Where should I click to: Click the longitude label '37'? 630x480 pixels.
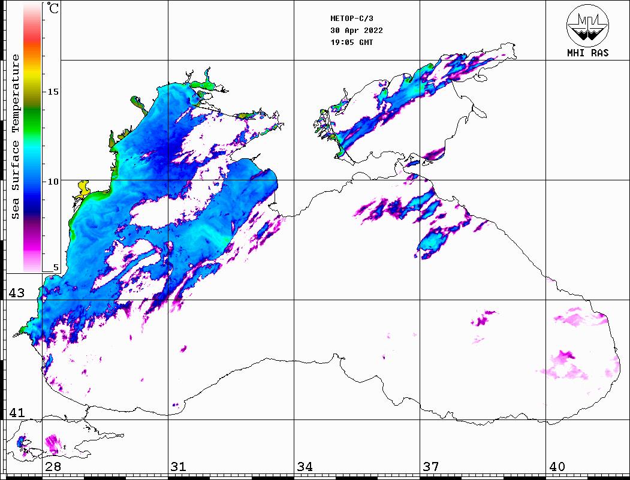(x=431, y=467)
